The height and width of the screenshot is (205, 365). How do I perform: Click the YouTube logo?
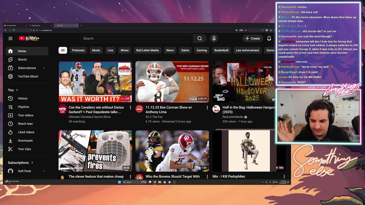click(x=29, y=38)
